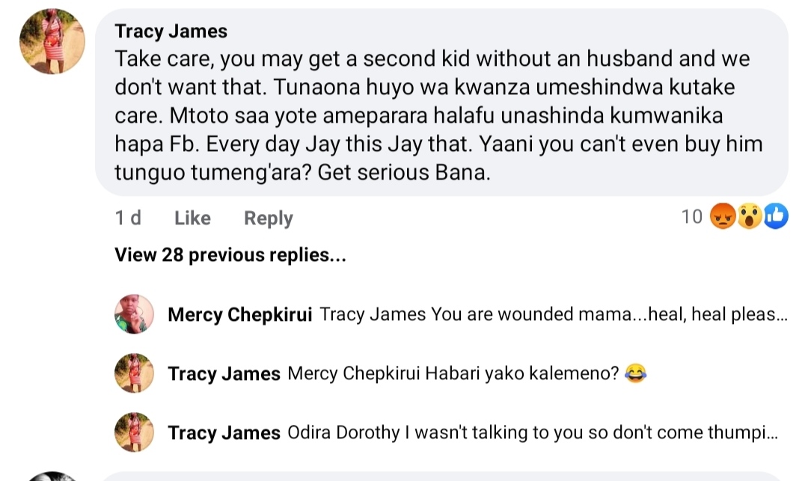
Task: Open the bold Mercy Chepkirui author name
Action: [239, 314]
